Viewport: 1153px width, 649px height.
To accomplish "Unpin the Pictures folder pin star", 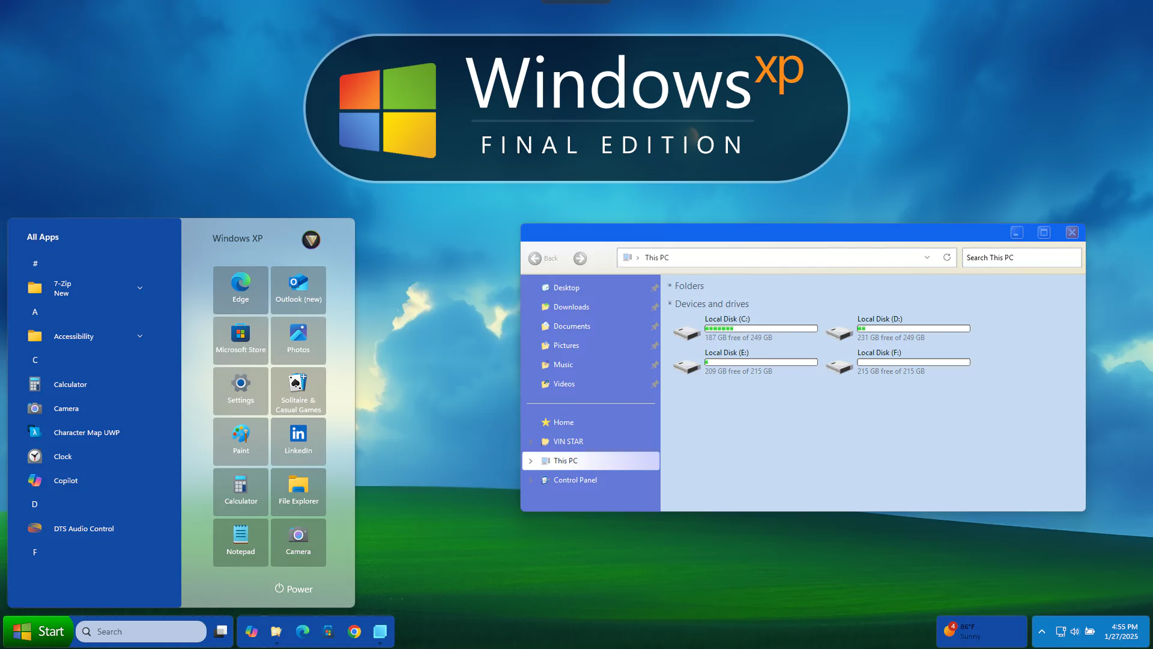I will coord(655,346).
